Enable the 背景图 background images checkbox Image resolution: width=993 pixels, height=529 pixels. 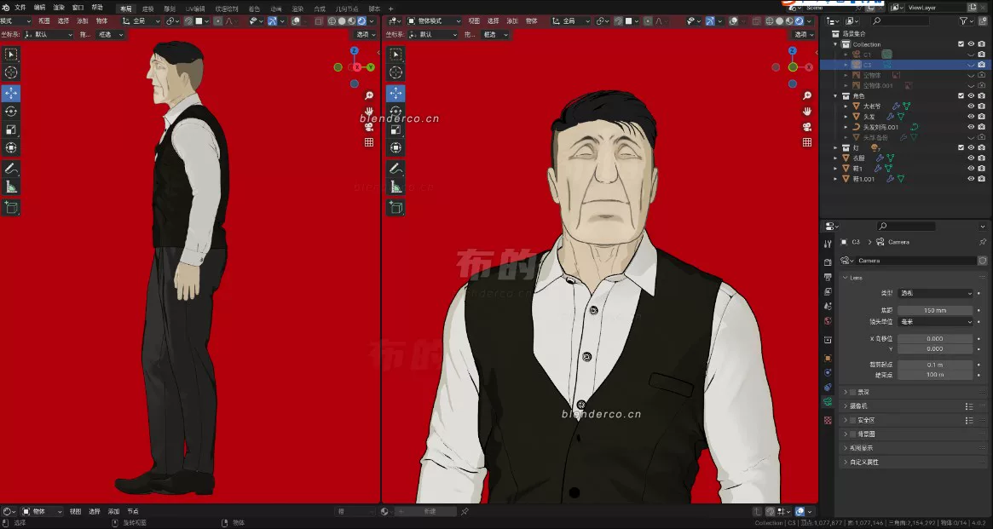(x=853, y=434)
